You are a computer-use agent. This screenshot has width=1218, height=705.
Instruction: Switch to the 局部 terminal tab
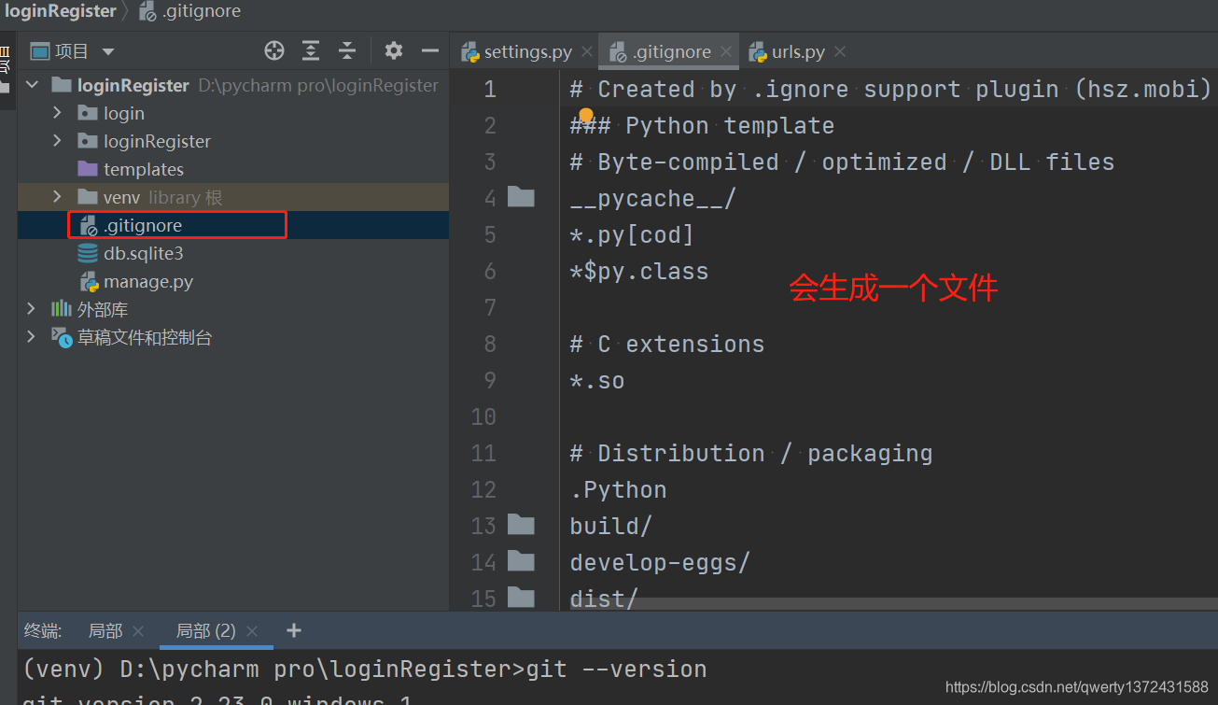[105, 631]
